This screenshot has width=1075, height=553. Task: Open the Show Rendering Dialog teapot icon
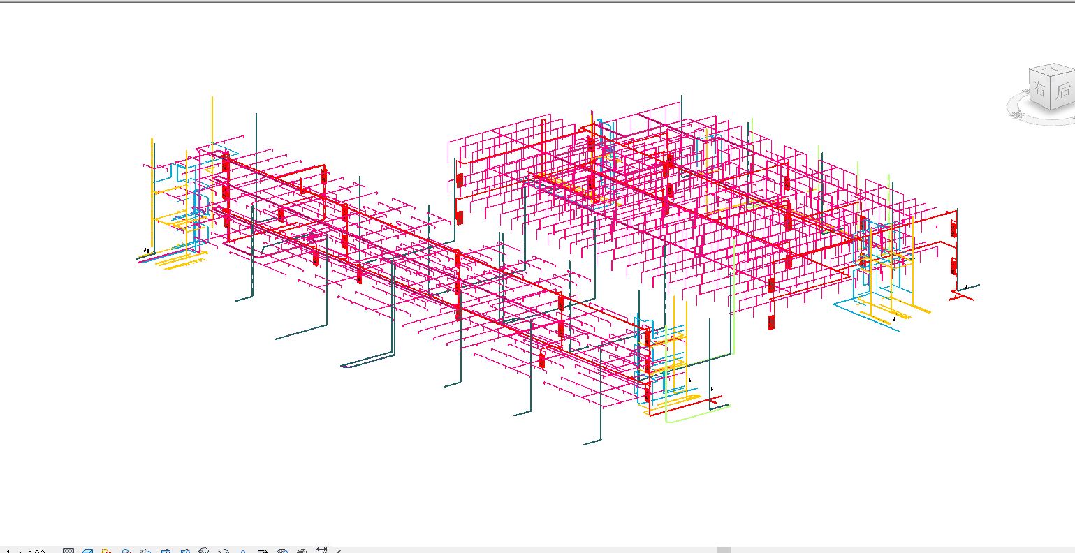pos(146,551)
